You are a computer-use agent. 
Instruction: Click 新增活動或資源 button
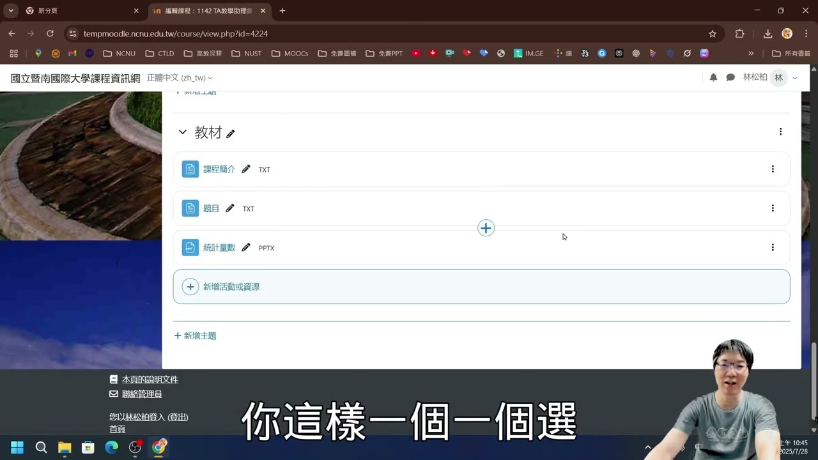point(481,287)
